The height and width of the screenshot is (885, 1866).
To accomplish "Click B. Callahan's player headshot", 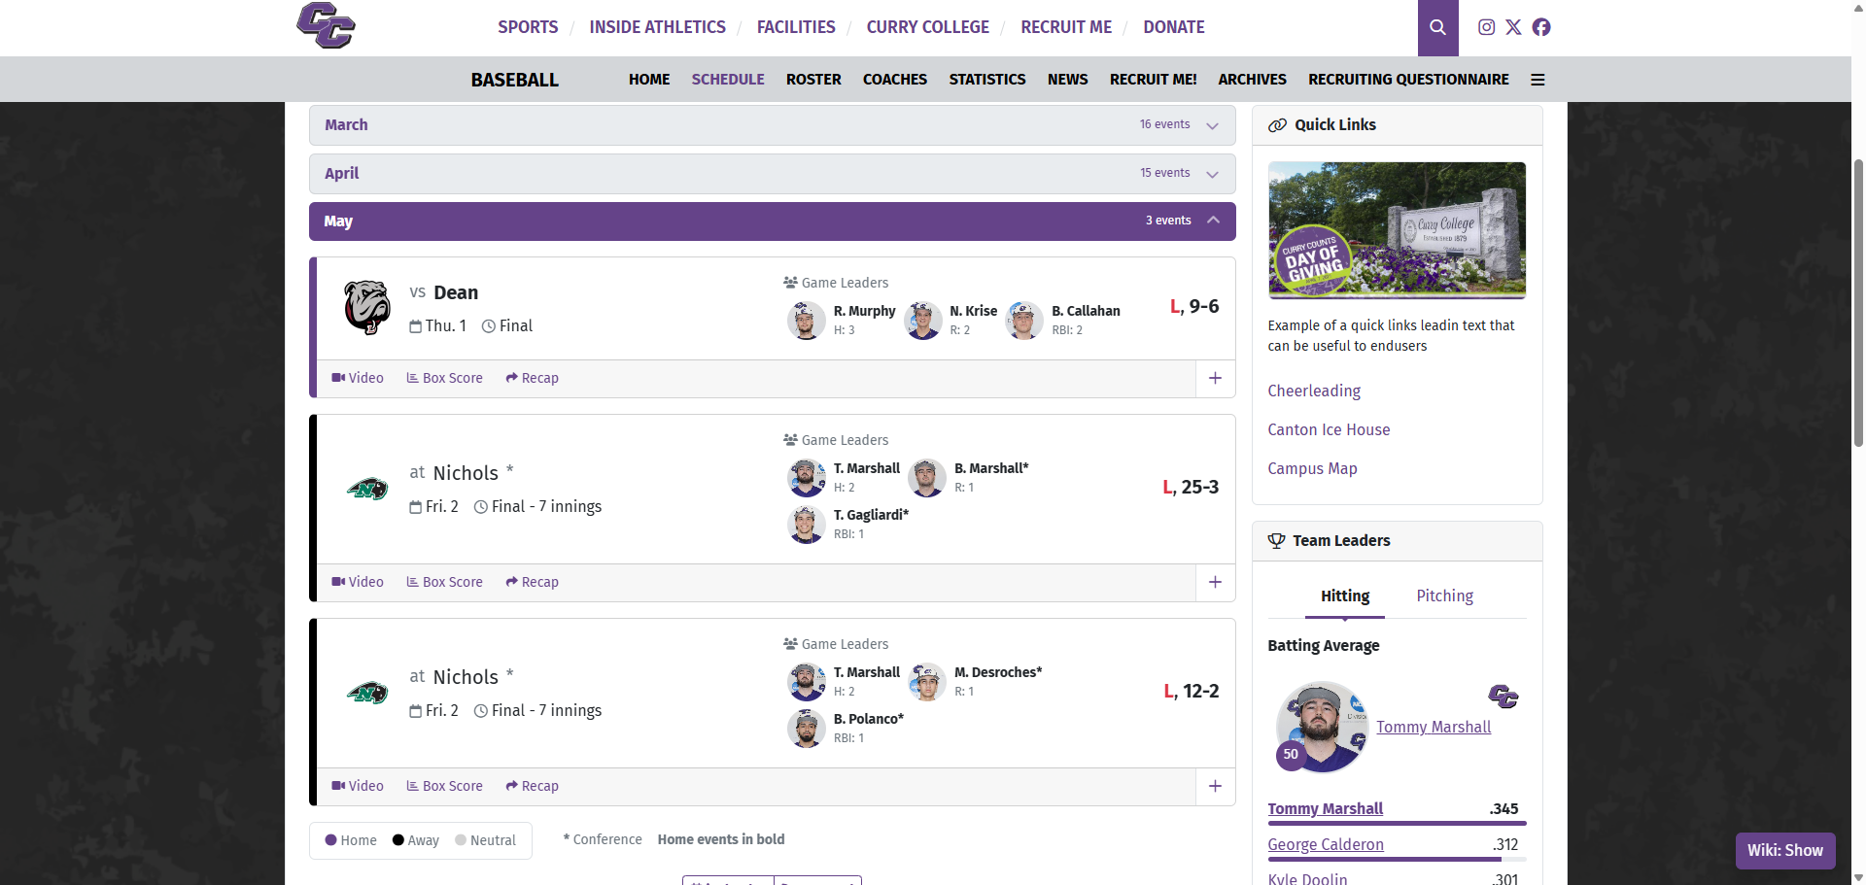I will tap(1023, 321).
